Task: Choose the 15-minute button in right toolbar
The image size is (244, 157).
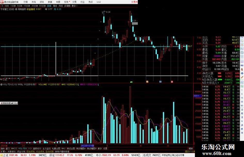Action: tap(242, 98)
